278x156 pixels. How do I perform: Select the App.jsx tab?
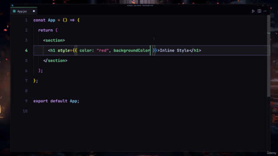[24, 11]
